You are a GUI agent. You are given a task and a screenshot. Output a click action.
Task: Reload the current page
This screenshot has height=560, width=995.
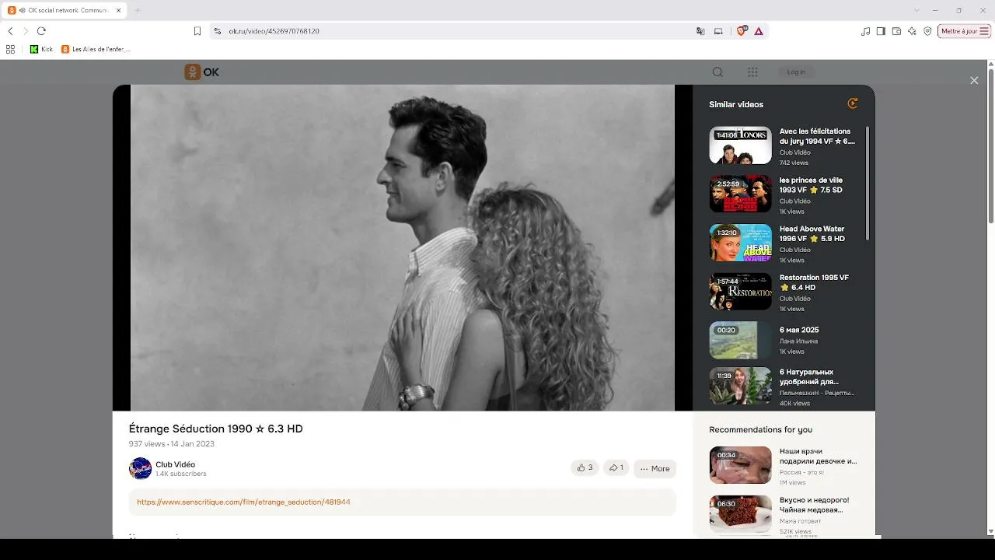click(x=41, y=31)
